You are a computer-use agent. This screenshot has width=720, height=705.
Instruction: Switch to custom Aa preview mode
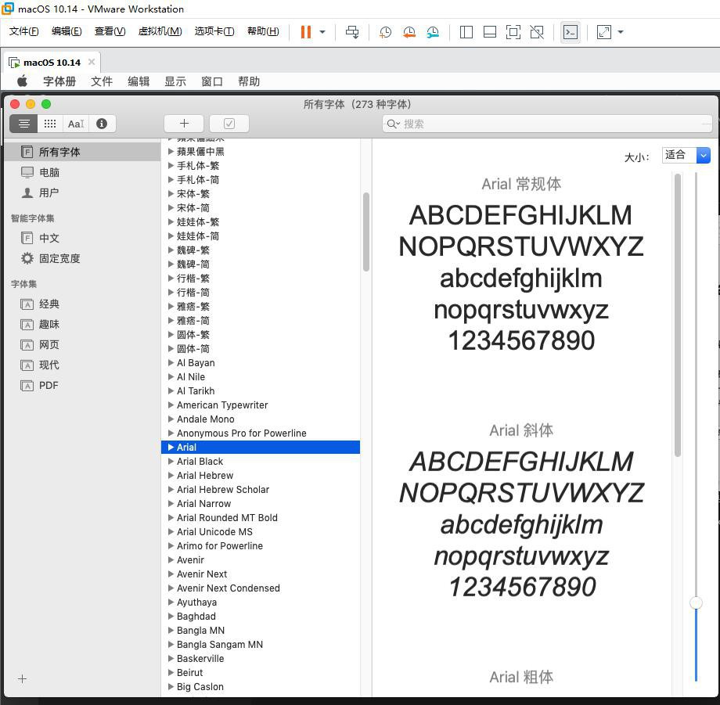(76, 124)
